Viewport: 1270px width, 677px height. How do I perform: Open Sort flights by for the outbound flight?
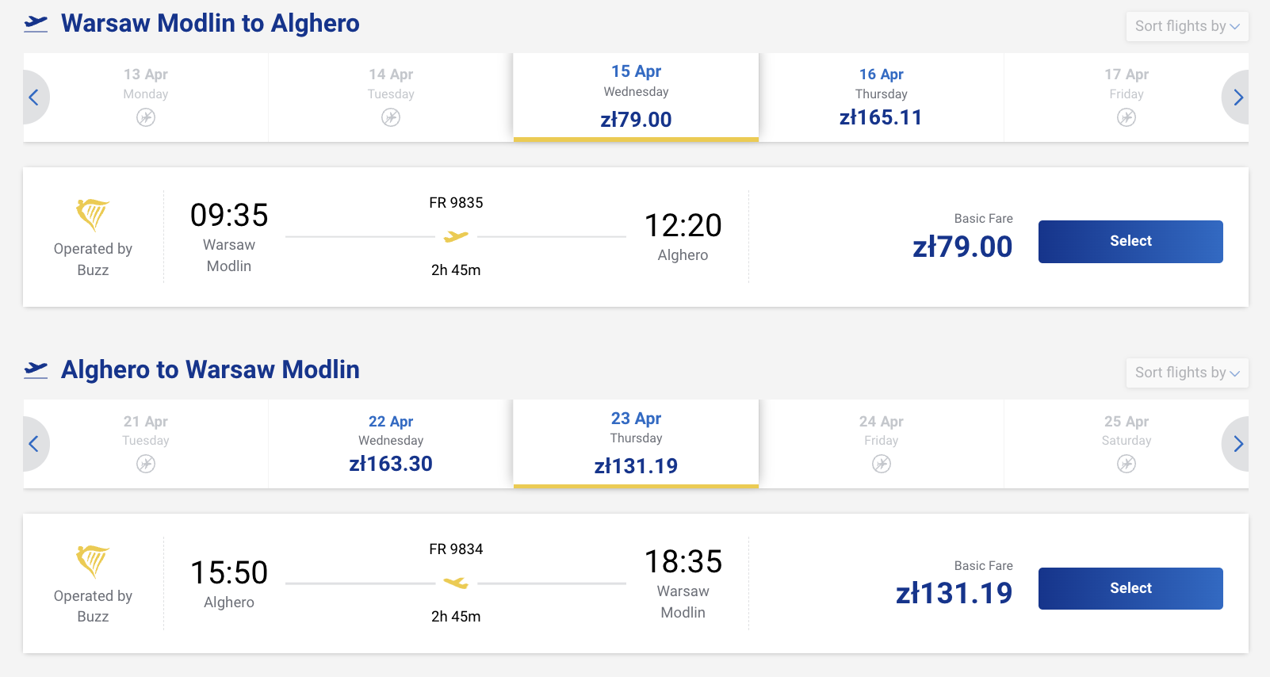(x=1187, y=26)
